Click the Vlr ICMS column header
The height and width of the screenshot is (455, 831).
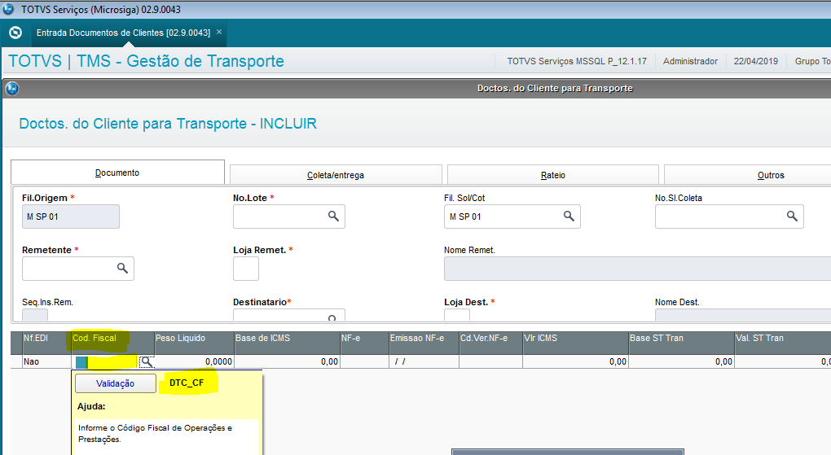click(x=575, y=343)
